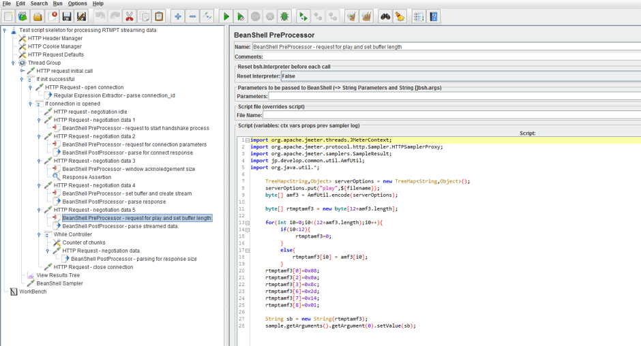Fold the else block at script line 17
Viewport: 641px width, 346px height.
[x=248, y=251]
